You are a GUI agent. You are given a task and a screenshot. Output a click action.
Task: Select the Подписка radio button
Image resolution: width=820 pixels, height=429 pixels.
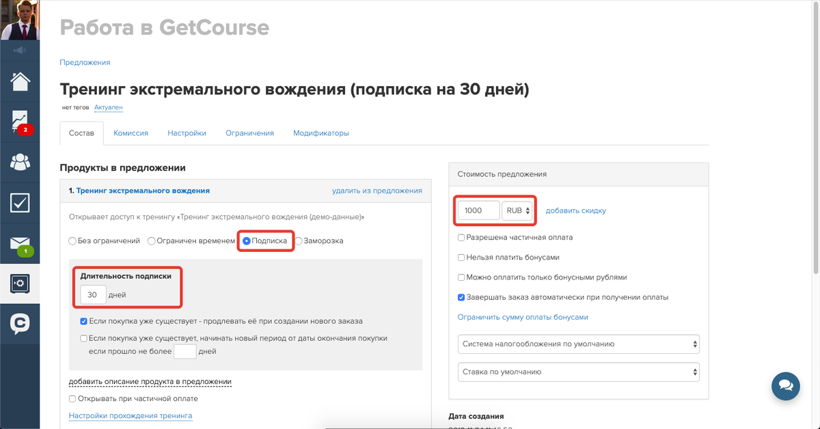click(x=247, y=241)
